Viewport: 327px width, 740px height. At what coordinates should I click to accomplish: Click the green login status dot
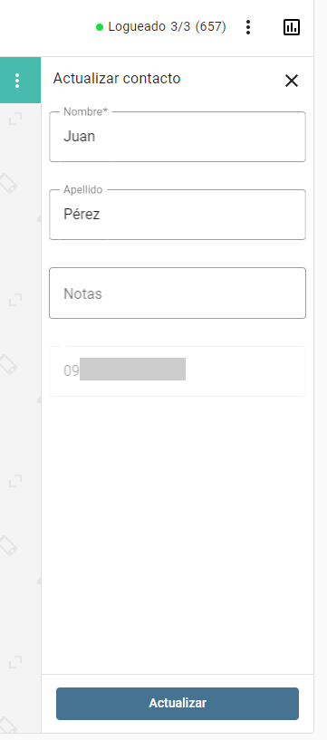point(100,27)
